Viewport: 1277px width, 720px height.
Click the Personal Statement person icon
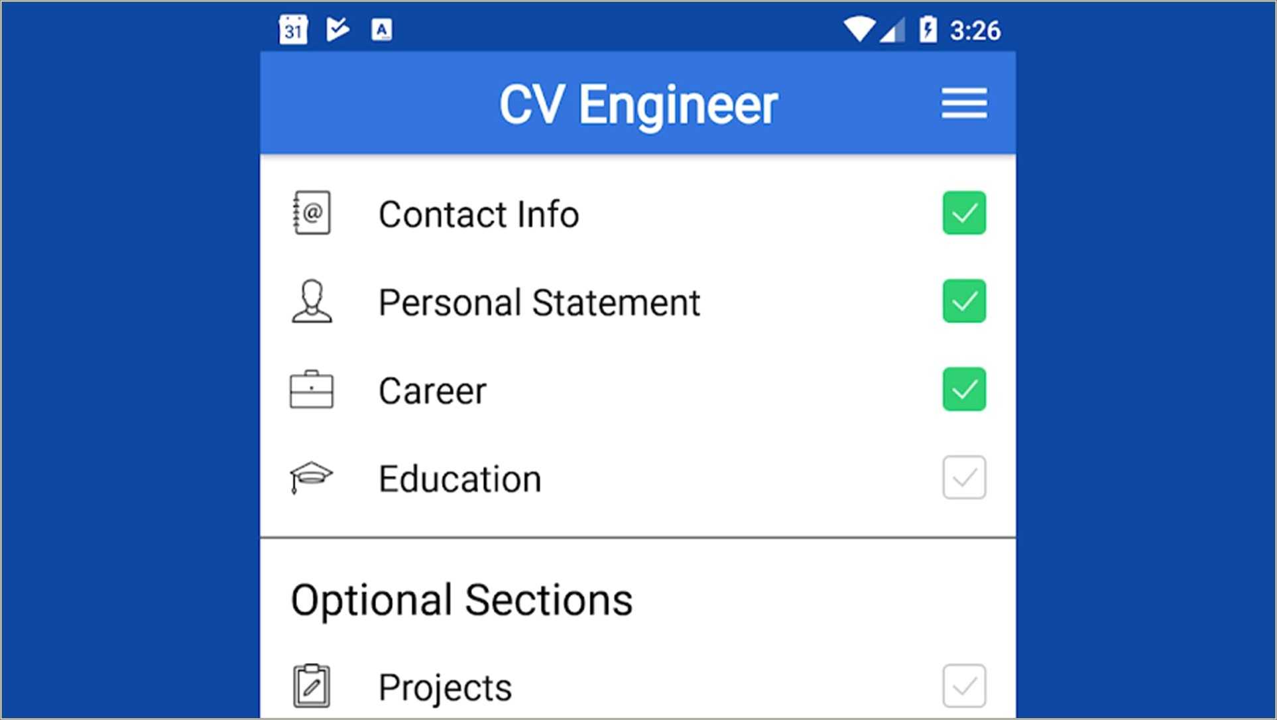[312, 302]
